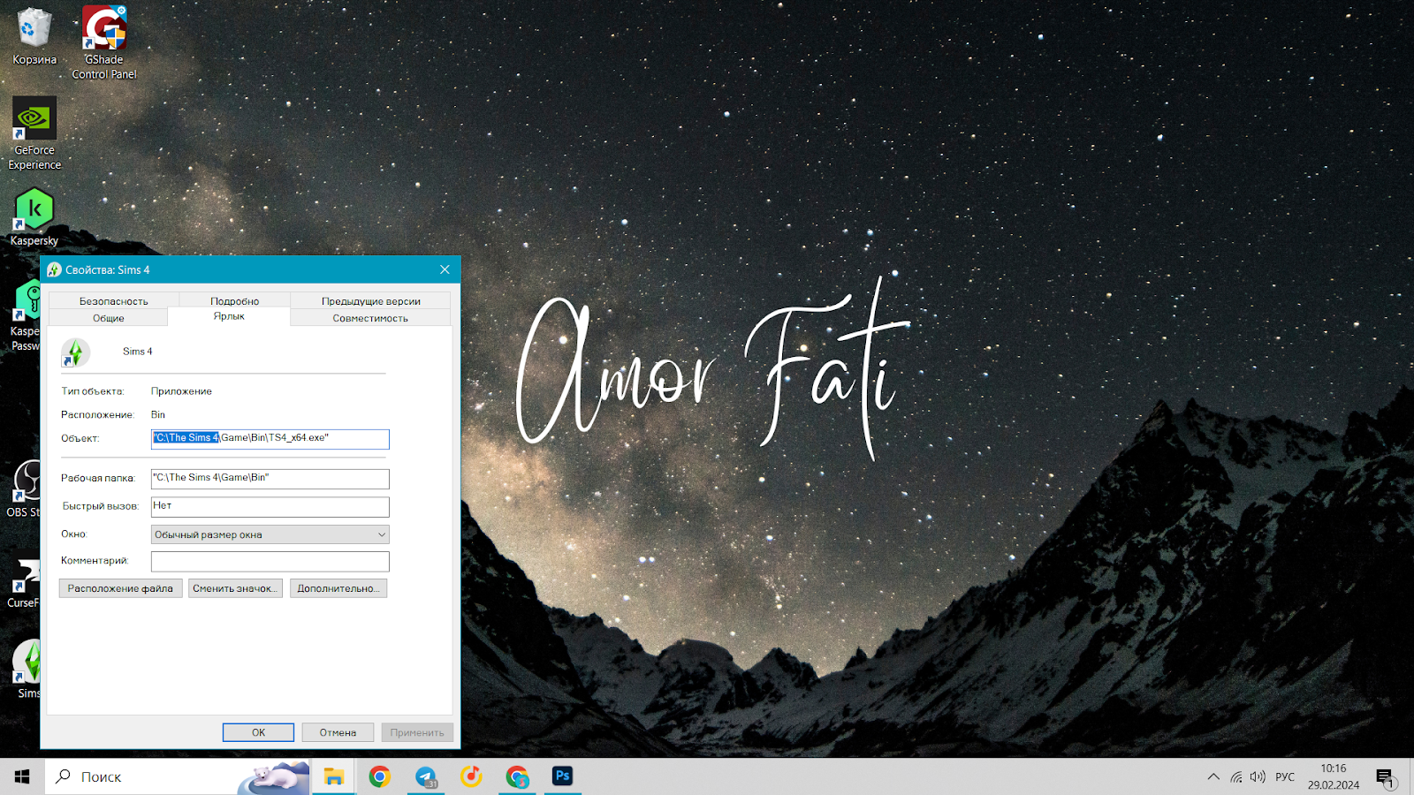Select Kaspersky Password Manager desktop icon
Image resolution: width=1414 pixels, height=795 pixels.
pyautogui.click(x=26, y=315)
